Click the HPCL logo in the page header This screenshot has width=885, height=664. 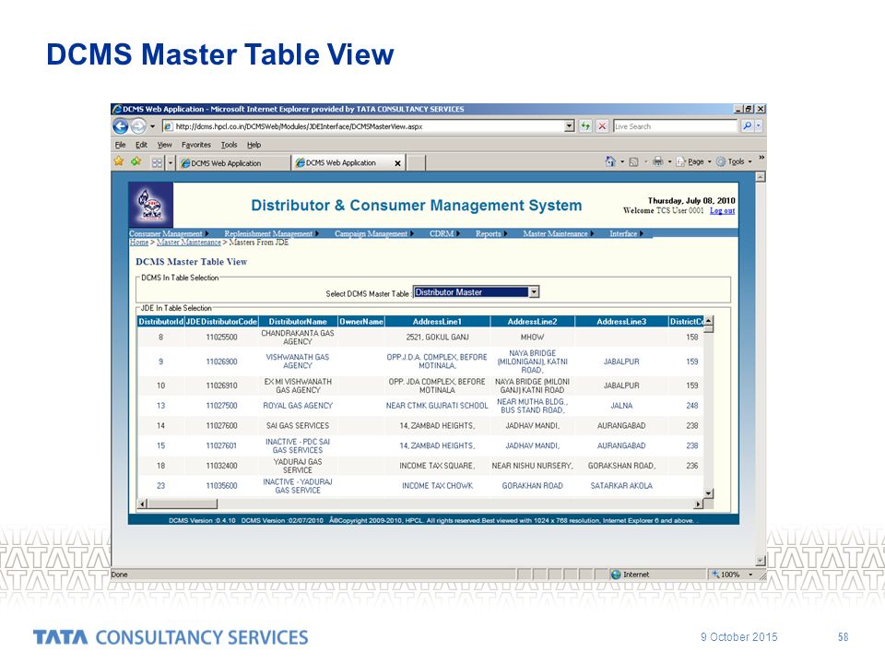(150, 205)
